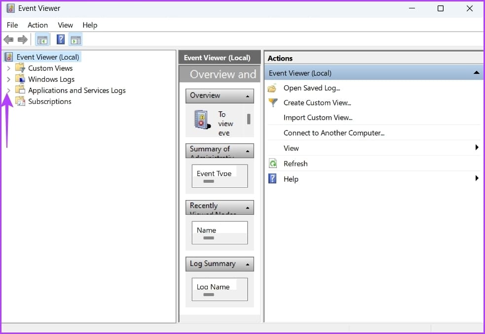Click the Actions pane title

280,58
